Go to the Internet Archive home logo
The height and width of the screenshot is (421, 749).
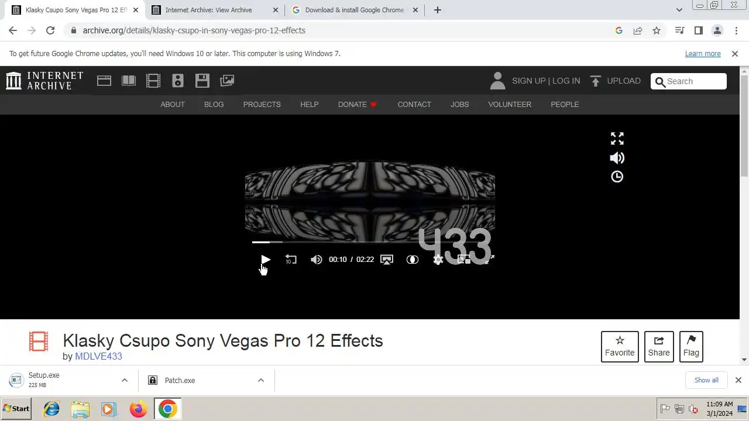(44, 81)
